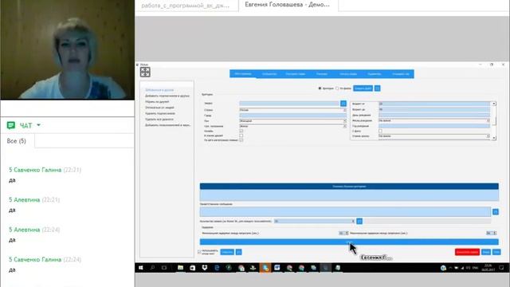
Task: Click the Создать файл button
Action: point(363,88)
